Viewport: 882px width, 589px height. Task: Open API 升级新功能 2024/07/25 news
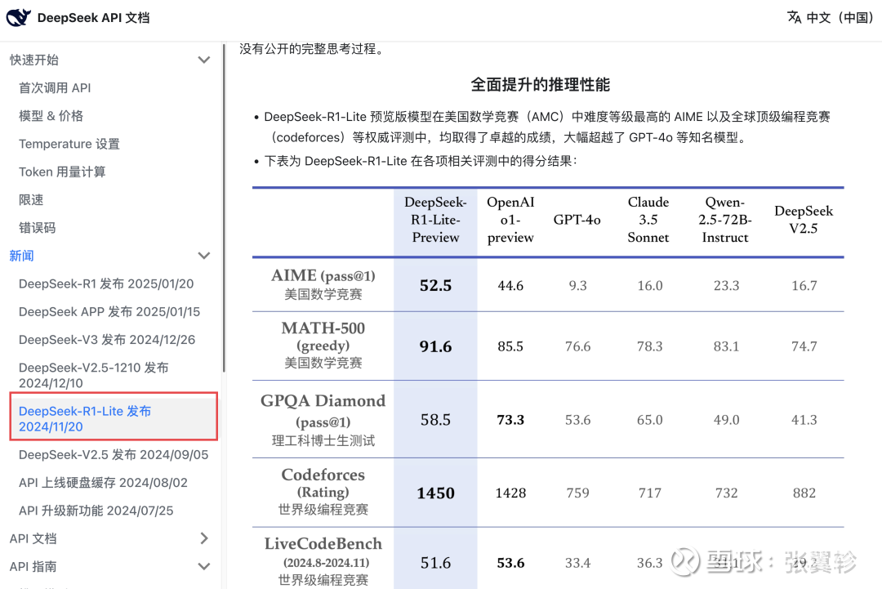[96, 511]
